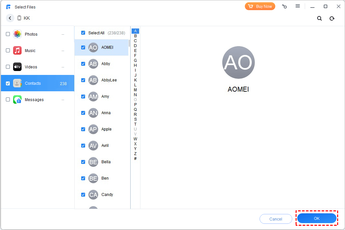Click the Messages category icon

tap(17, 99)
